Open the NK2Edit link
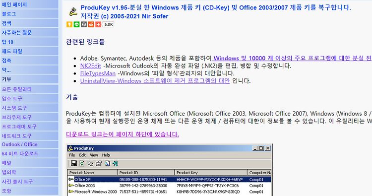 point(91,65)
